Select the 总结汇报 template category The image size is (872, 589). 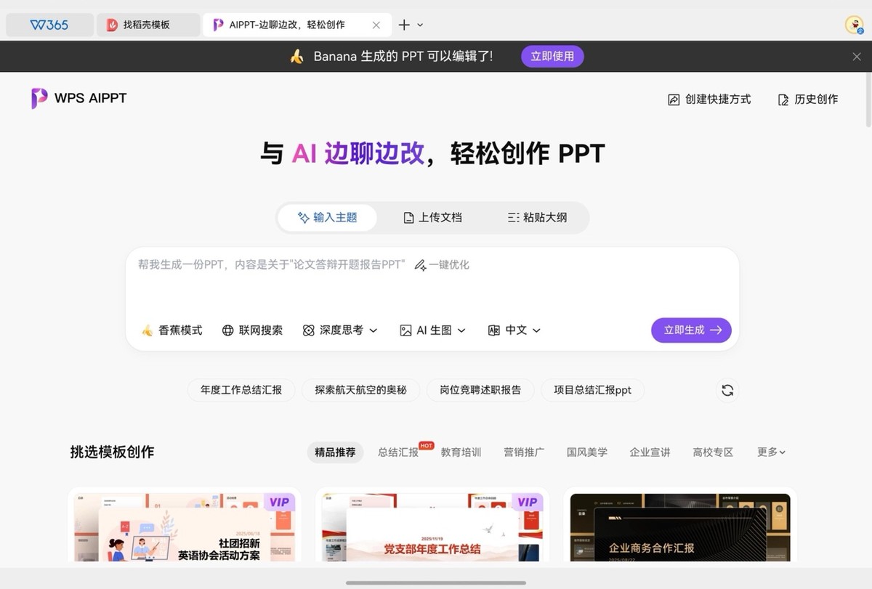pos(398,452)
